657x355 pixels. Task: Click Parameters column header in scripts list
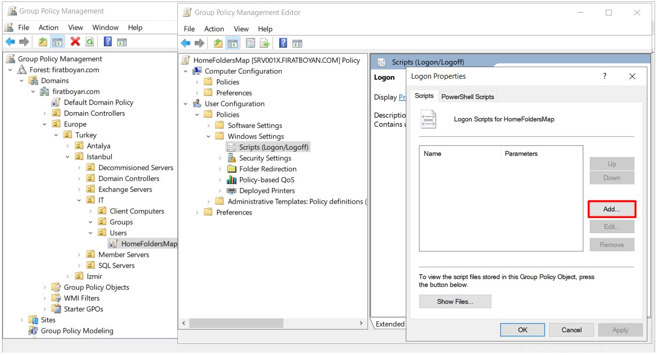tap(542, 154)
